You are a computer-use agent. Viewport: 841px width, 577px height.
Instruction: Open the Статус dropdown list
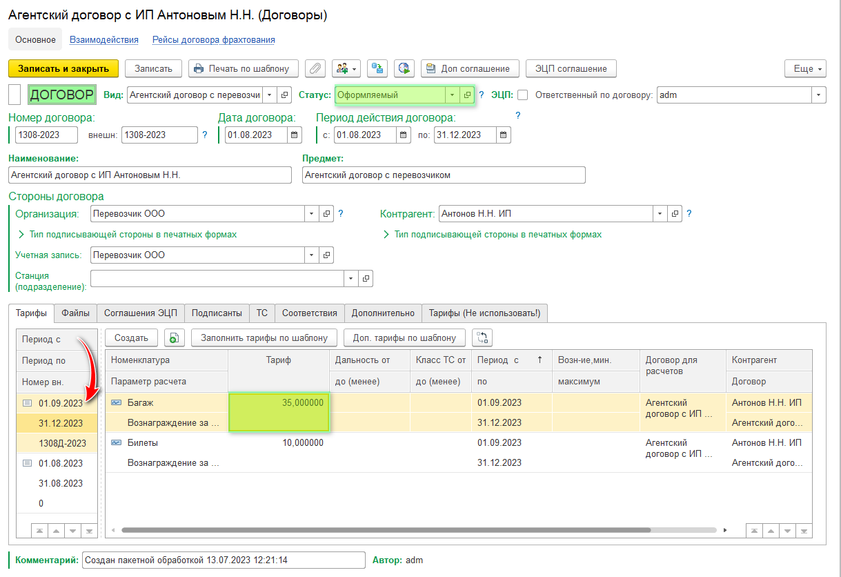[x=451, y=95]
